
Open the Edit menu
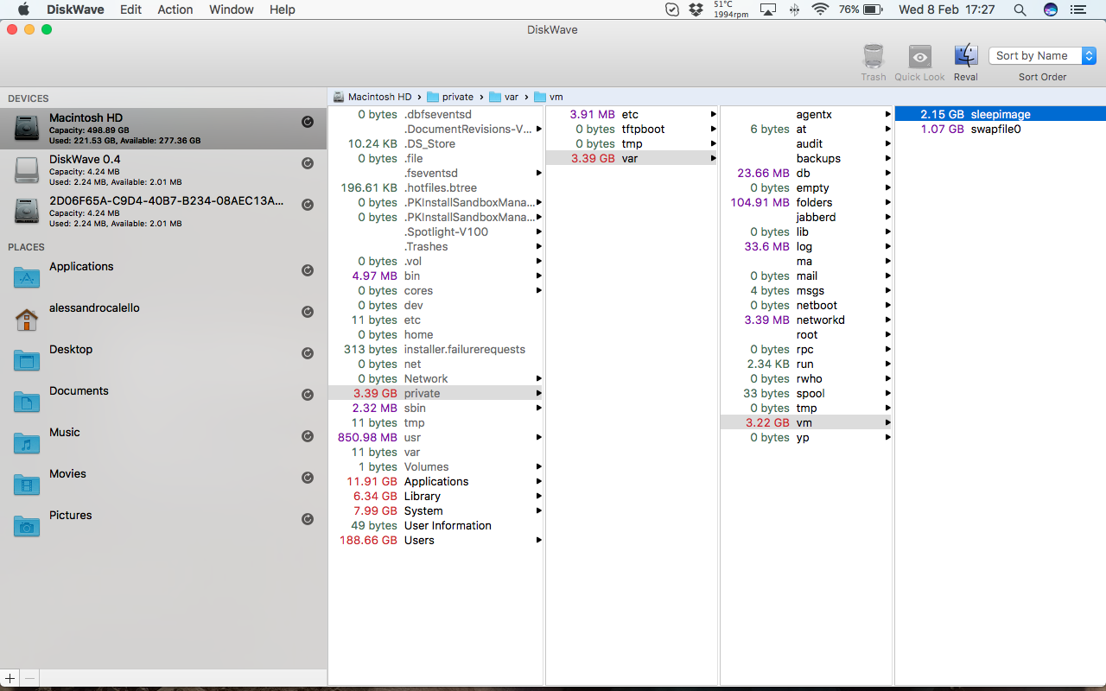pos(130,10)
